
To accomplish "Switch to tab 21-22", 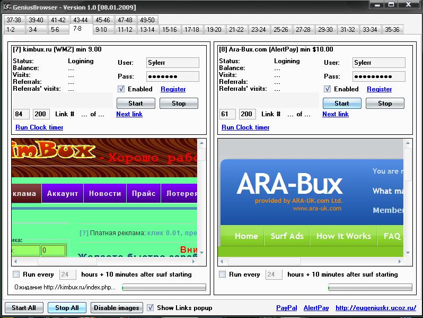I will (236, 29).
